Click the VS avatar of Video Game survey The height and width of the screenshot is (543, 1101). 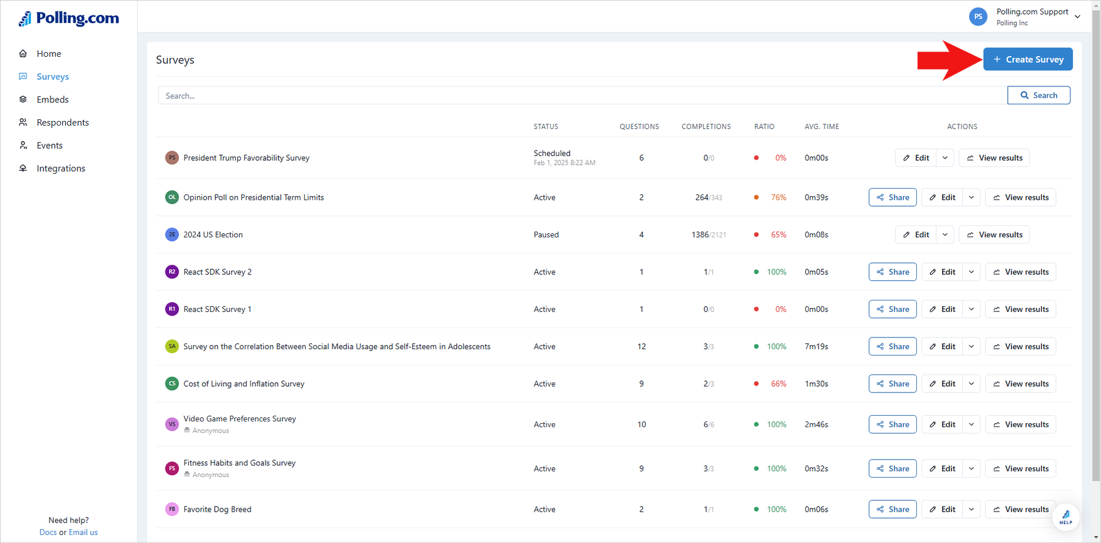[172, 424]
